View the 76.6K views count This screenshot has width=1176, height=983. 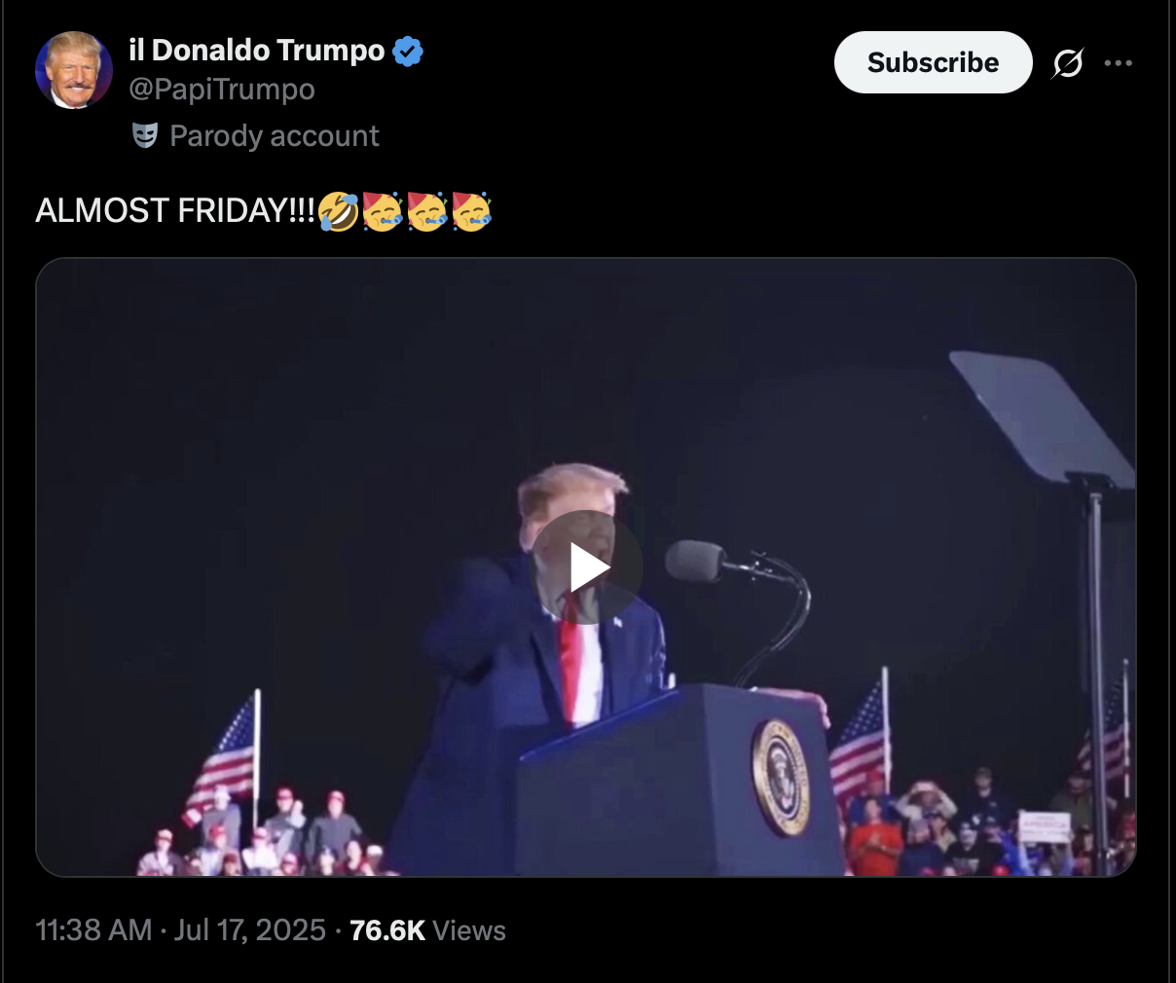click(387, 930)
